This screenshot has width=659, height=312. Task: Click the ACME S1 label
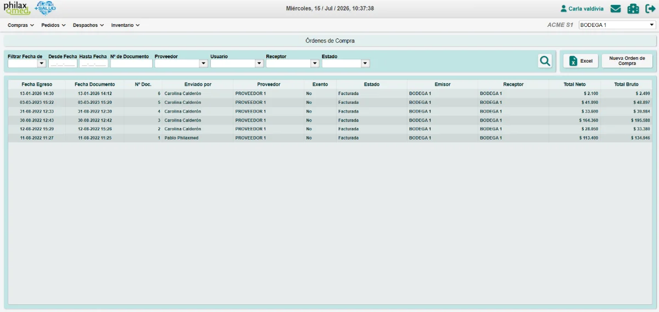point(560,25)
